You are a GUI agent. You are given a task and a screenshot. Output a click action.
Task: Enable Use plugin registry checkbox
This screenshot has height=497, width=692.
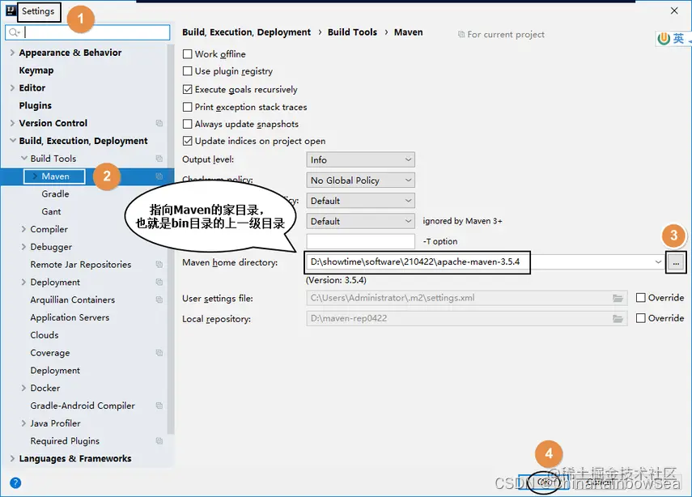[188, 71]
